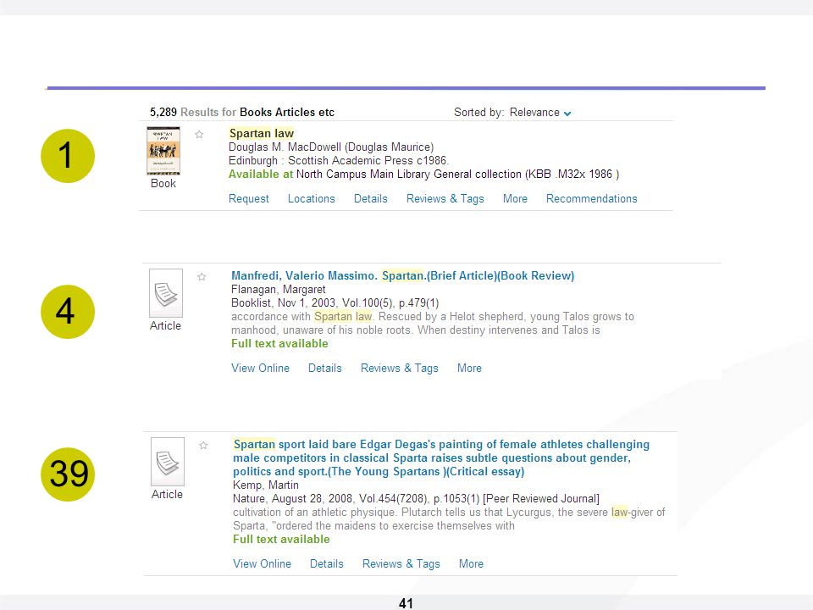Open Details tab for Spartan law
Screen dimensions: 813x610
click(x=371, y=198)
